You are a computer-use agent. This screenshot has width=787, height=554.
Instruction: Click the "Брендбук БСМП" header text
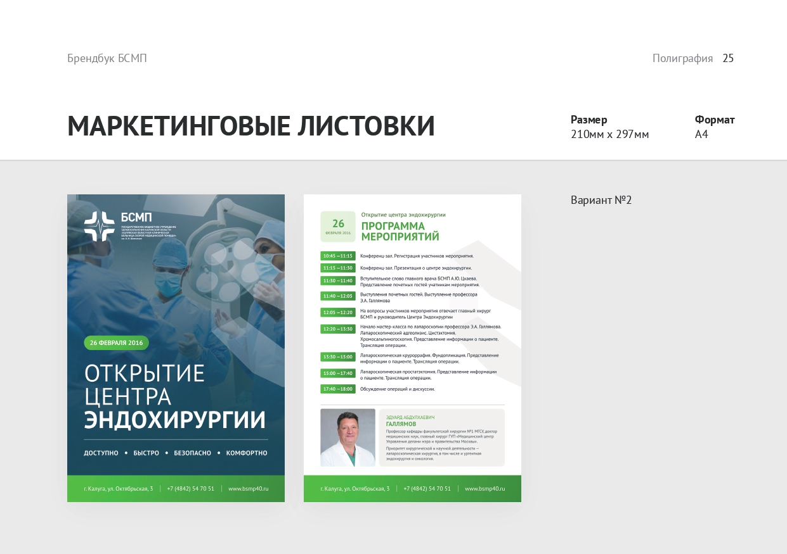point(107,58)
